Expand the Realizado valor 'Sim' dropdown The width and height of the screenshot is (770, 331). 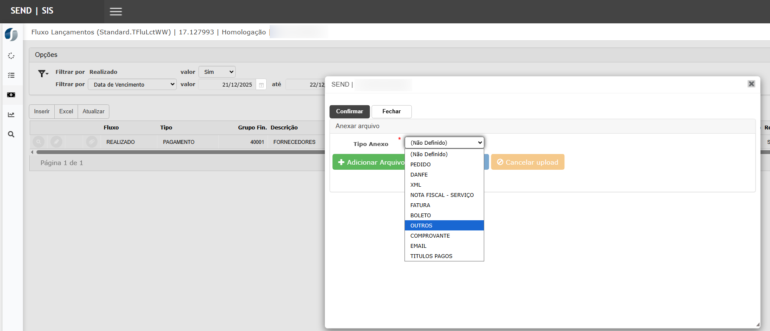pos(217,72)
